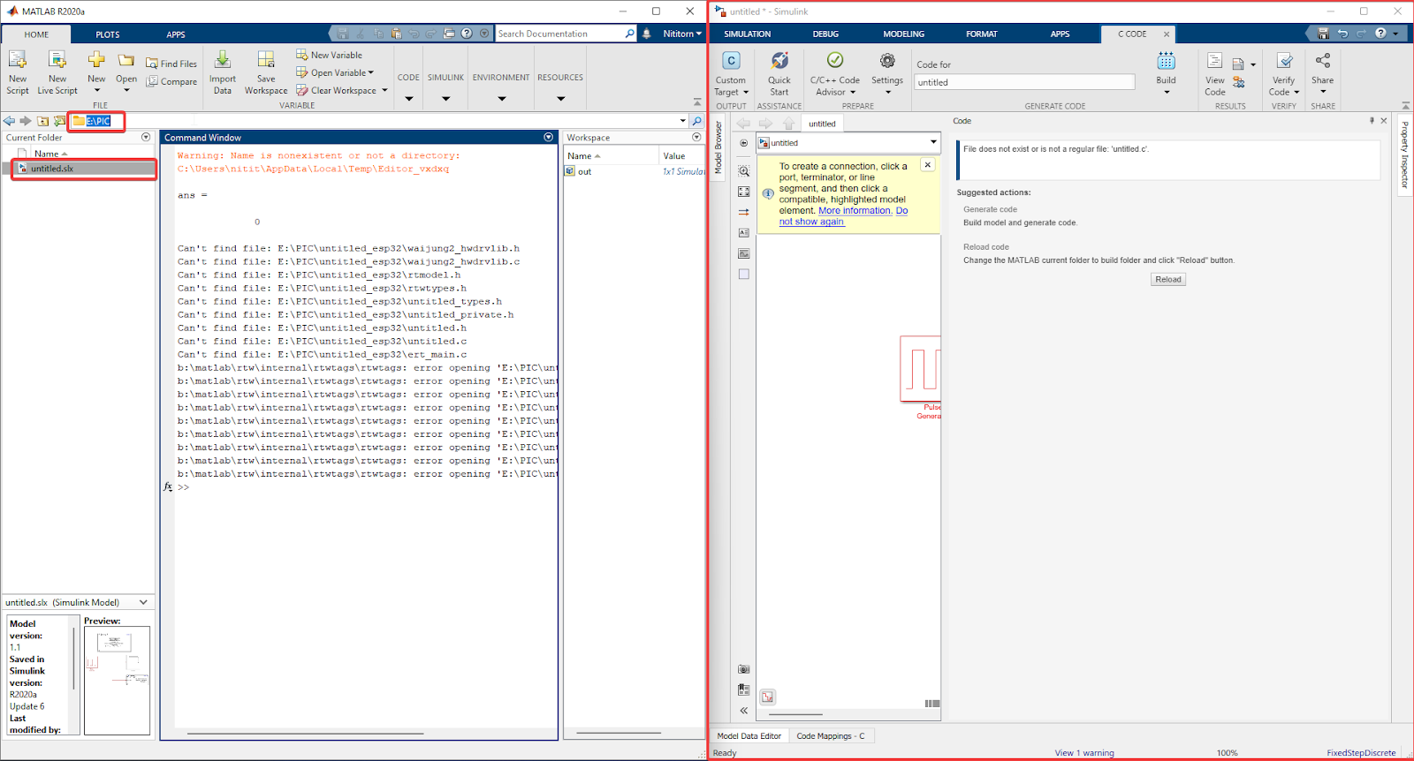
Task: Click the View Code icon
Action: click(x=1215, y=60)
